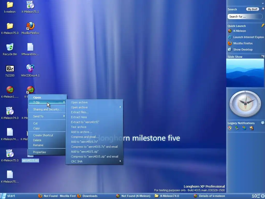265x199 pixels.
Task: Expand the second Open archive submenu arrow
Action: point(120,107)
